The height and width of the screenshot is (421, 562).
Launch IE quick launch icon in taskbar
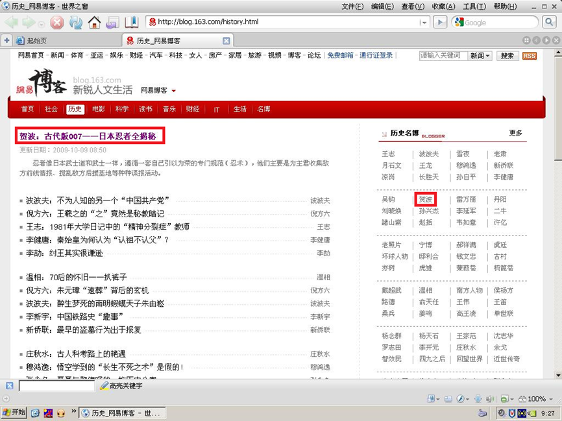click(35, 413)
